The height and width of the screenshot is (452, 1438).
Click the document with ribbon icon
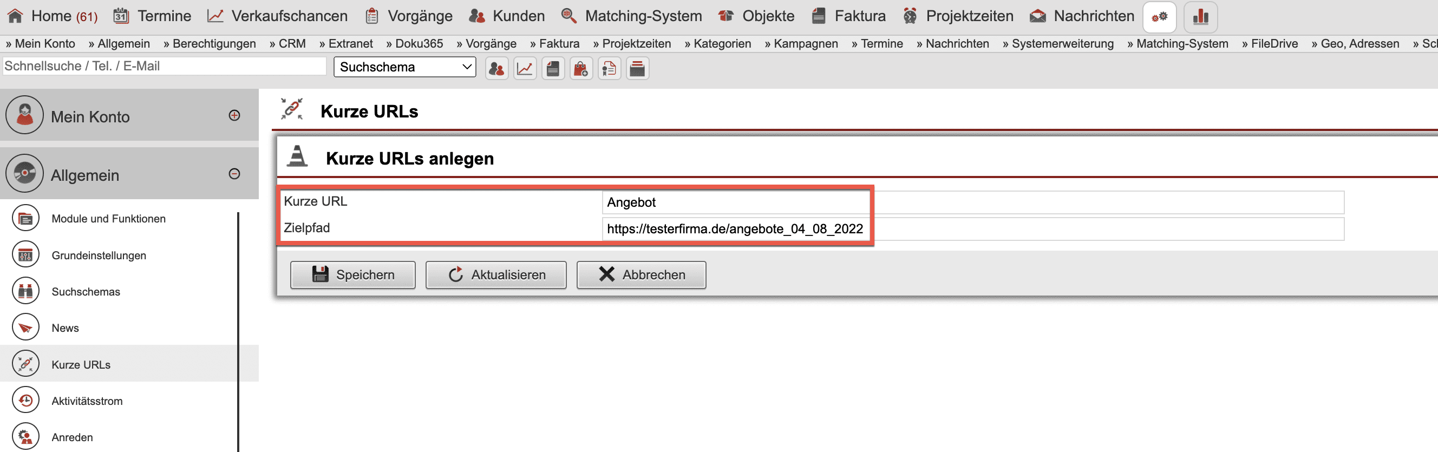(x=609, y=69)
